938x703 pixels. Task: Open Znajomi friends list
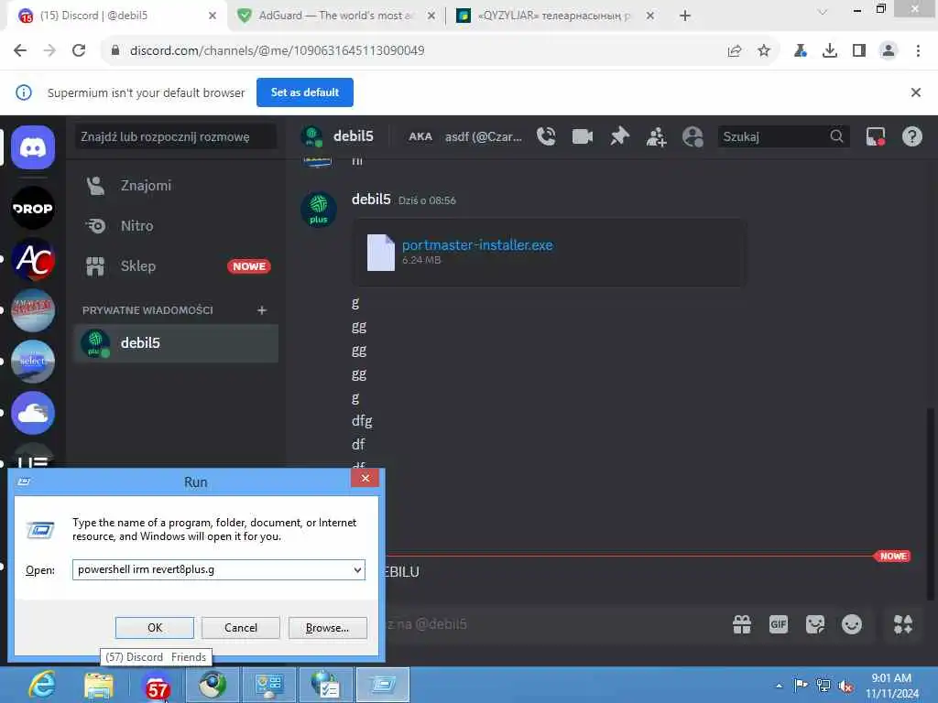click(x=176, y=185)
